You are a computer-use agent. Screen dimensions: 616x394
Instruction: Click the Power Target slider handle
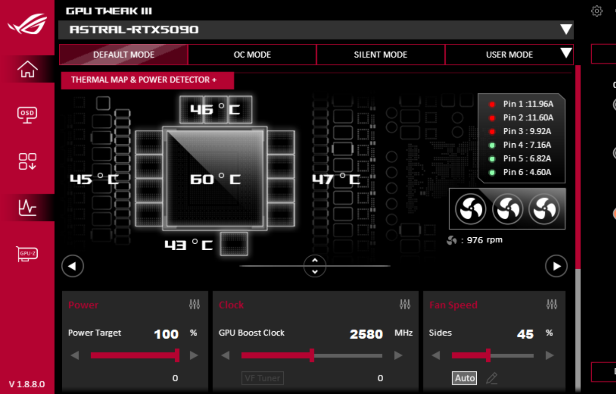tap(177, 355)
